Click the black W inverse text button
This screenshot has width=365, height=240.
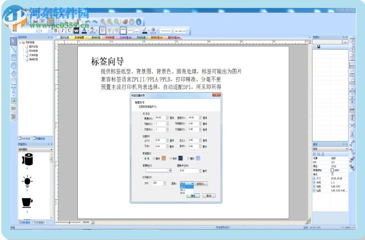(x=76, y=31)
